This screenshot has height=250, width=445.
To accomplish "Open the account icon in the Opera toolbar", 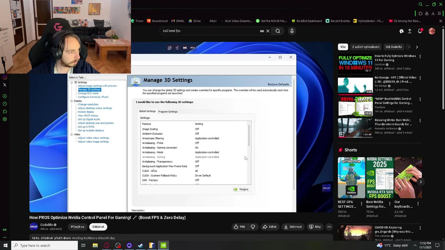I will point(427,14).
